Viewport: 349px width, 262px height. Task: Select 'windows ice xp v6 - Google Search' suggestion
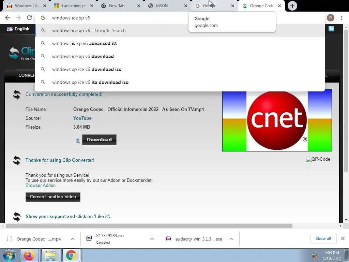tap(180, 30)
